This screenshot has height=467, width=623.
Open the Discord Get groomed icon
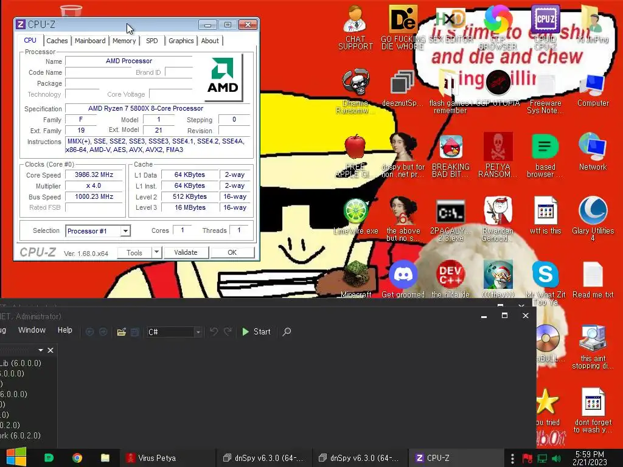pyautogui.click(x=403, y=280)
